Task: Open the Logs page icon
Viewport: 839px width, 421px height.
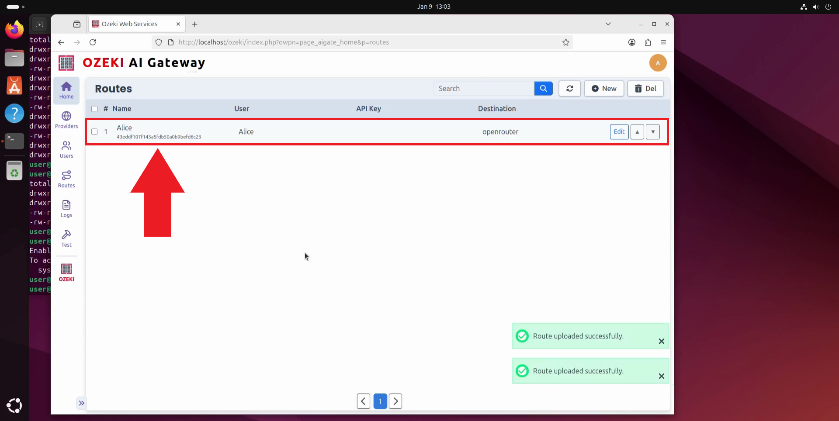Action: point(66,209)
